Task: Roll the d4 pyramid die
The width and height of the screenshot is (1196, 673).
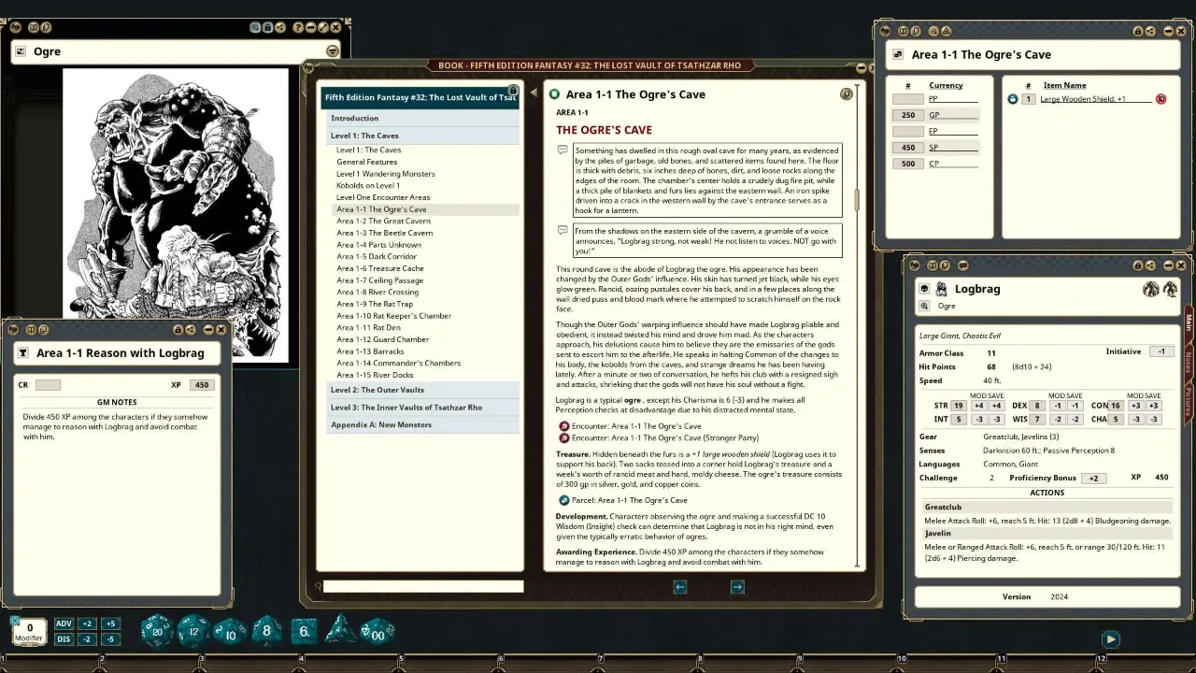Action: 339,630
